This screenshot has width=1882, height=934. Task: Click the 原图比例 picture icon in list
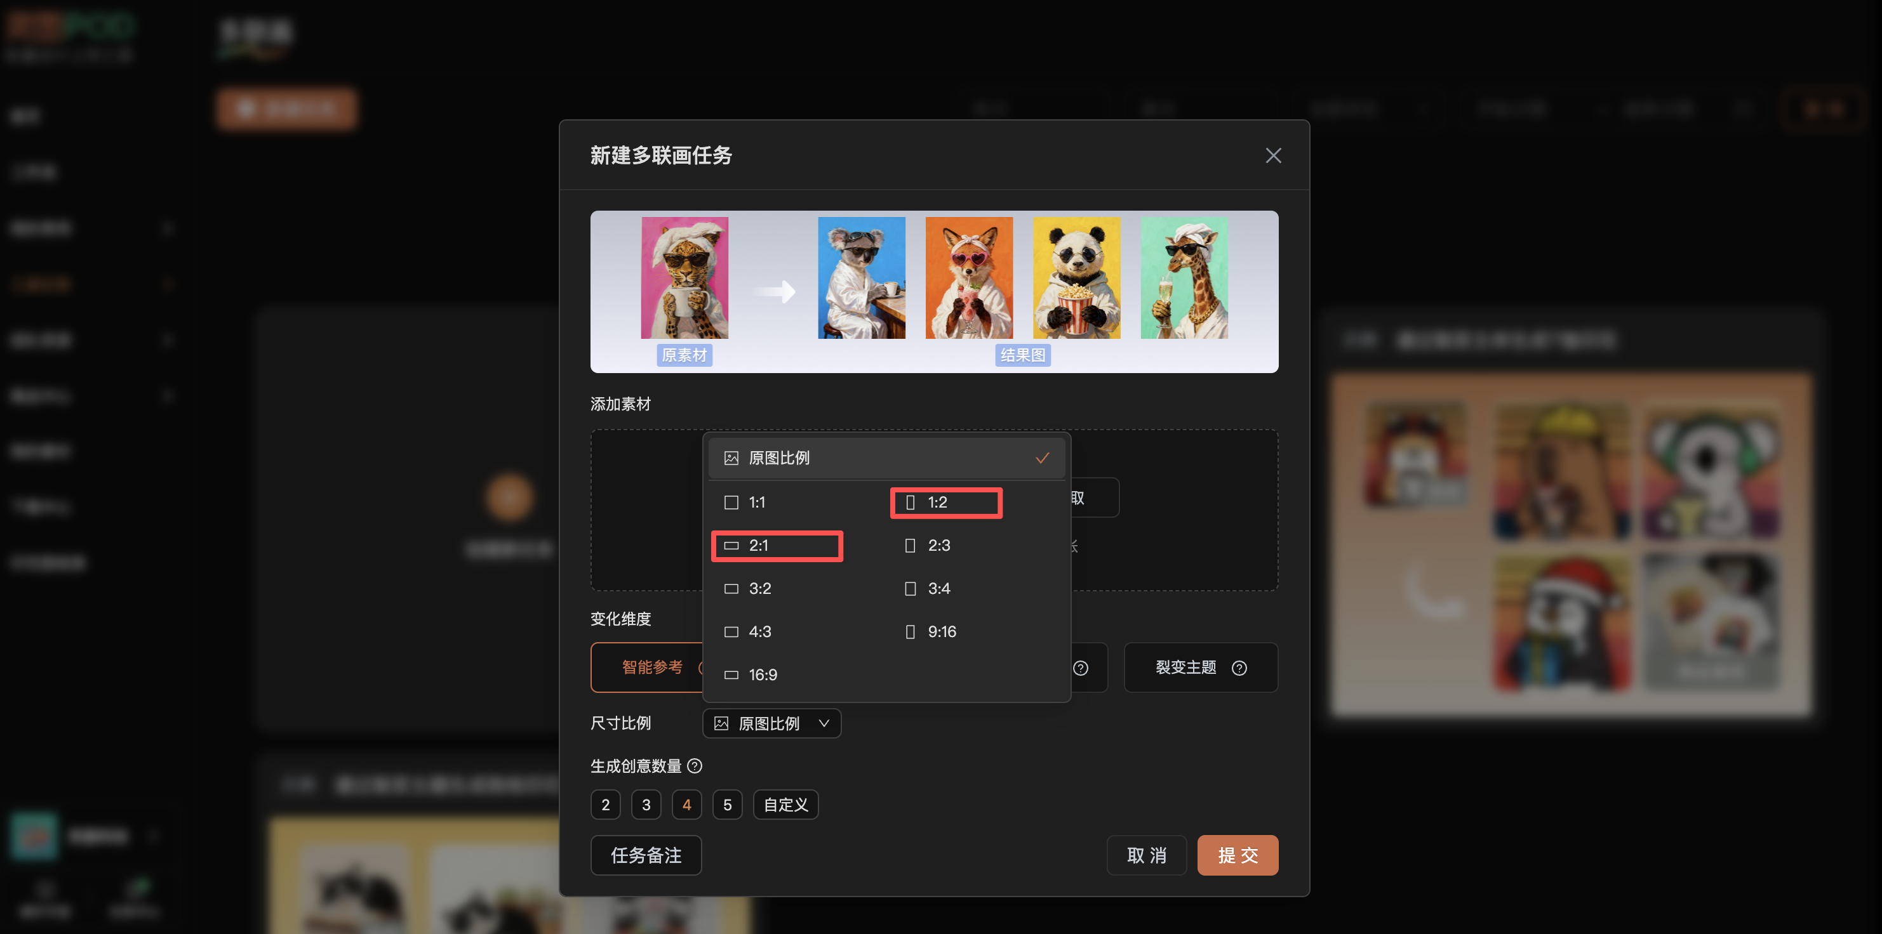pos(731,458)
